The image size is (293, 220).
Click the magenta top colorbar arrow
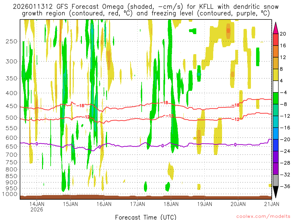pos(276,28)
